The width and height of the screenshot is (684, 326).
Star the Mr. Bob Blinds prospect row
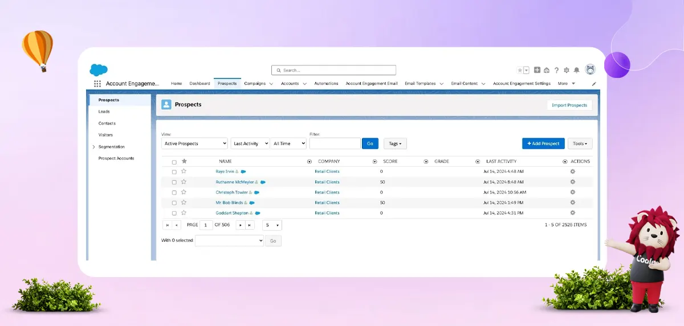coord(184,203)
